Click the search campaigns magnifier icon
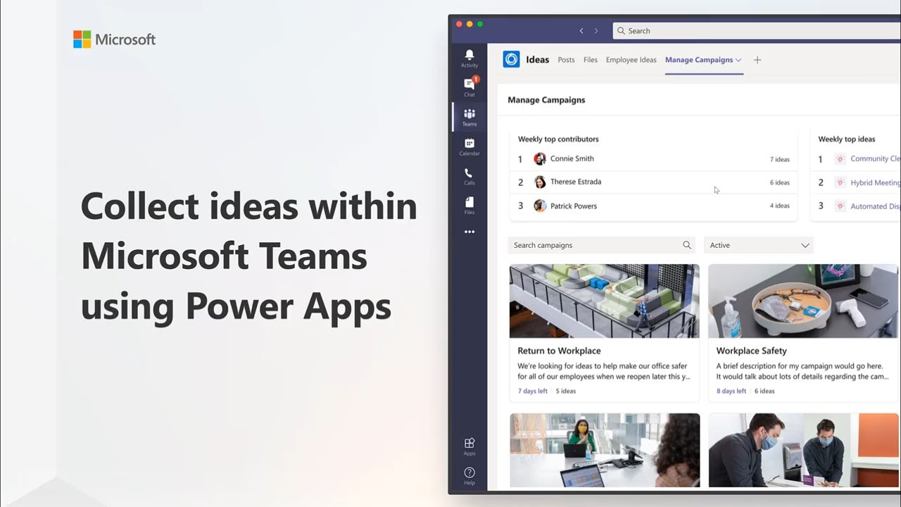The width and height of the screenshot is (901, 507). 687,245
